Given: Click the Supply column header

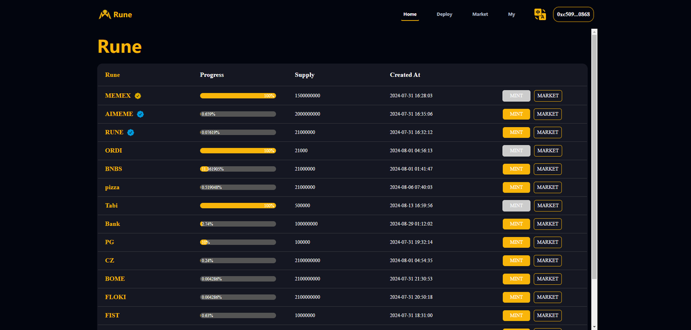Looking at the screenshot, I should tap(305, 75).
